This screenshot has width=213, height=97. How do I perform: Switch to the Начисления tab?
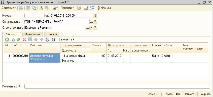pyautogui.click(x=32, y=34)
